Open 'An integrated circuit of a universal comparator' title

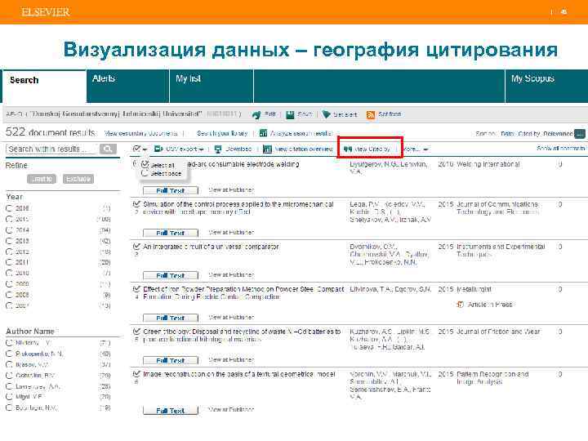[212, 247]
